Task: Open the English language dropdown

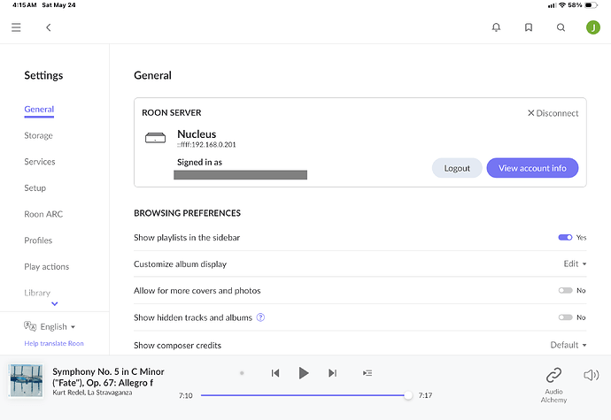Action: tap(58, 326)
